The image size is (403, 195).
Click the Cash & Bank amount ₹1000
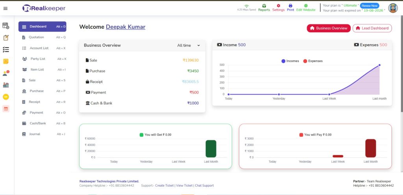pyautogui.click(x=193, y=103)
